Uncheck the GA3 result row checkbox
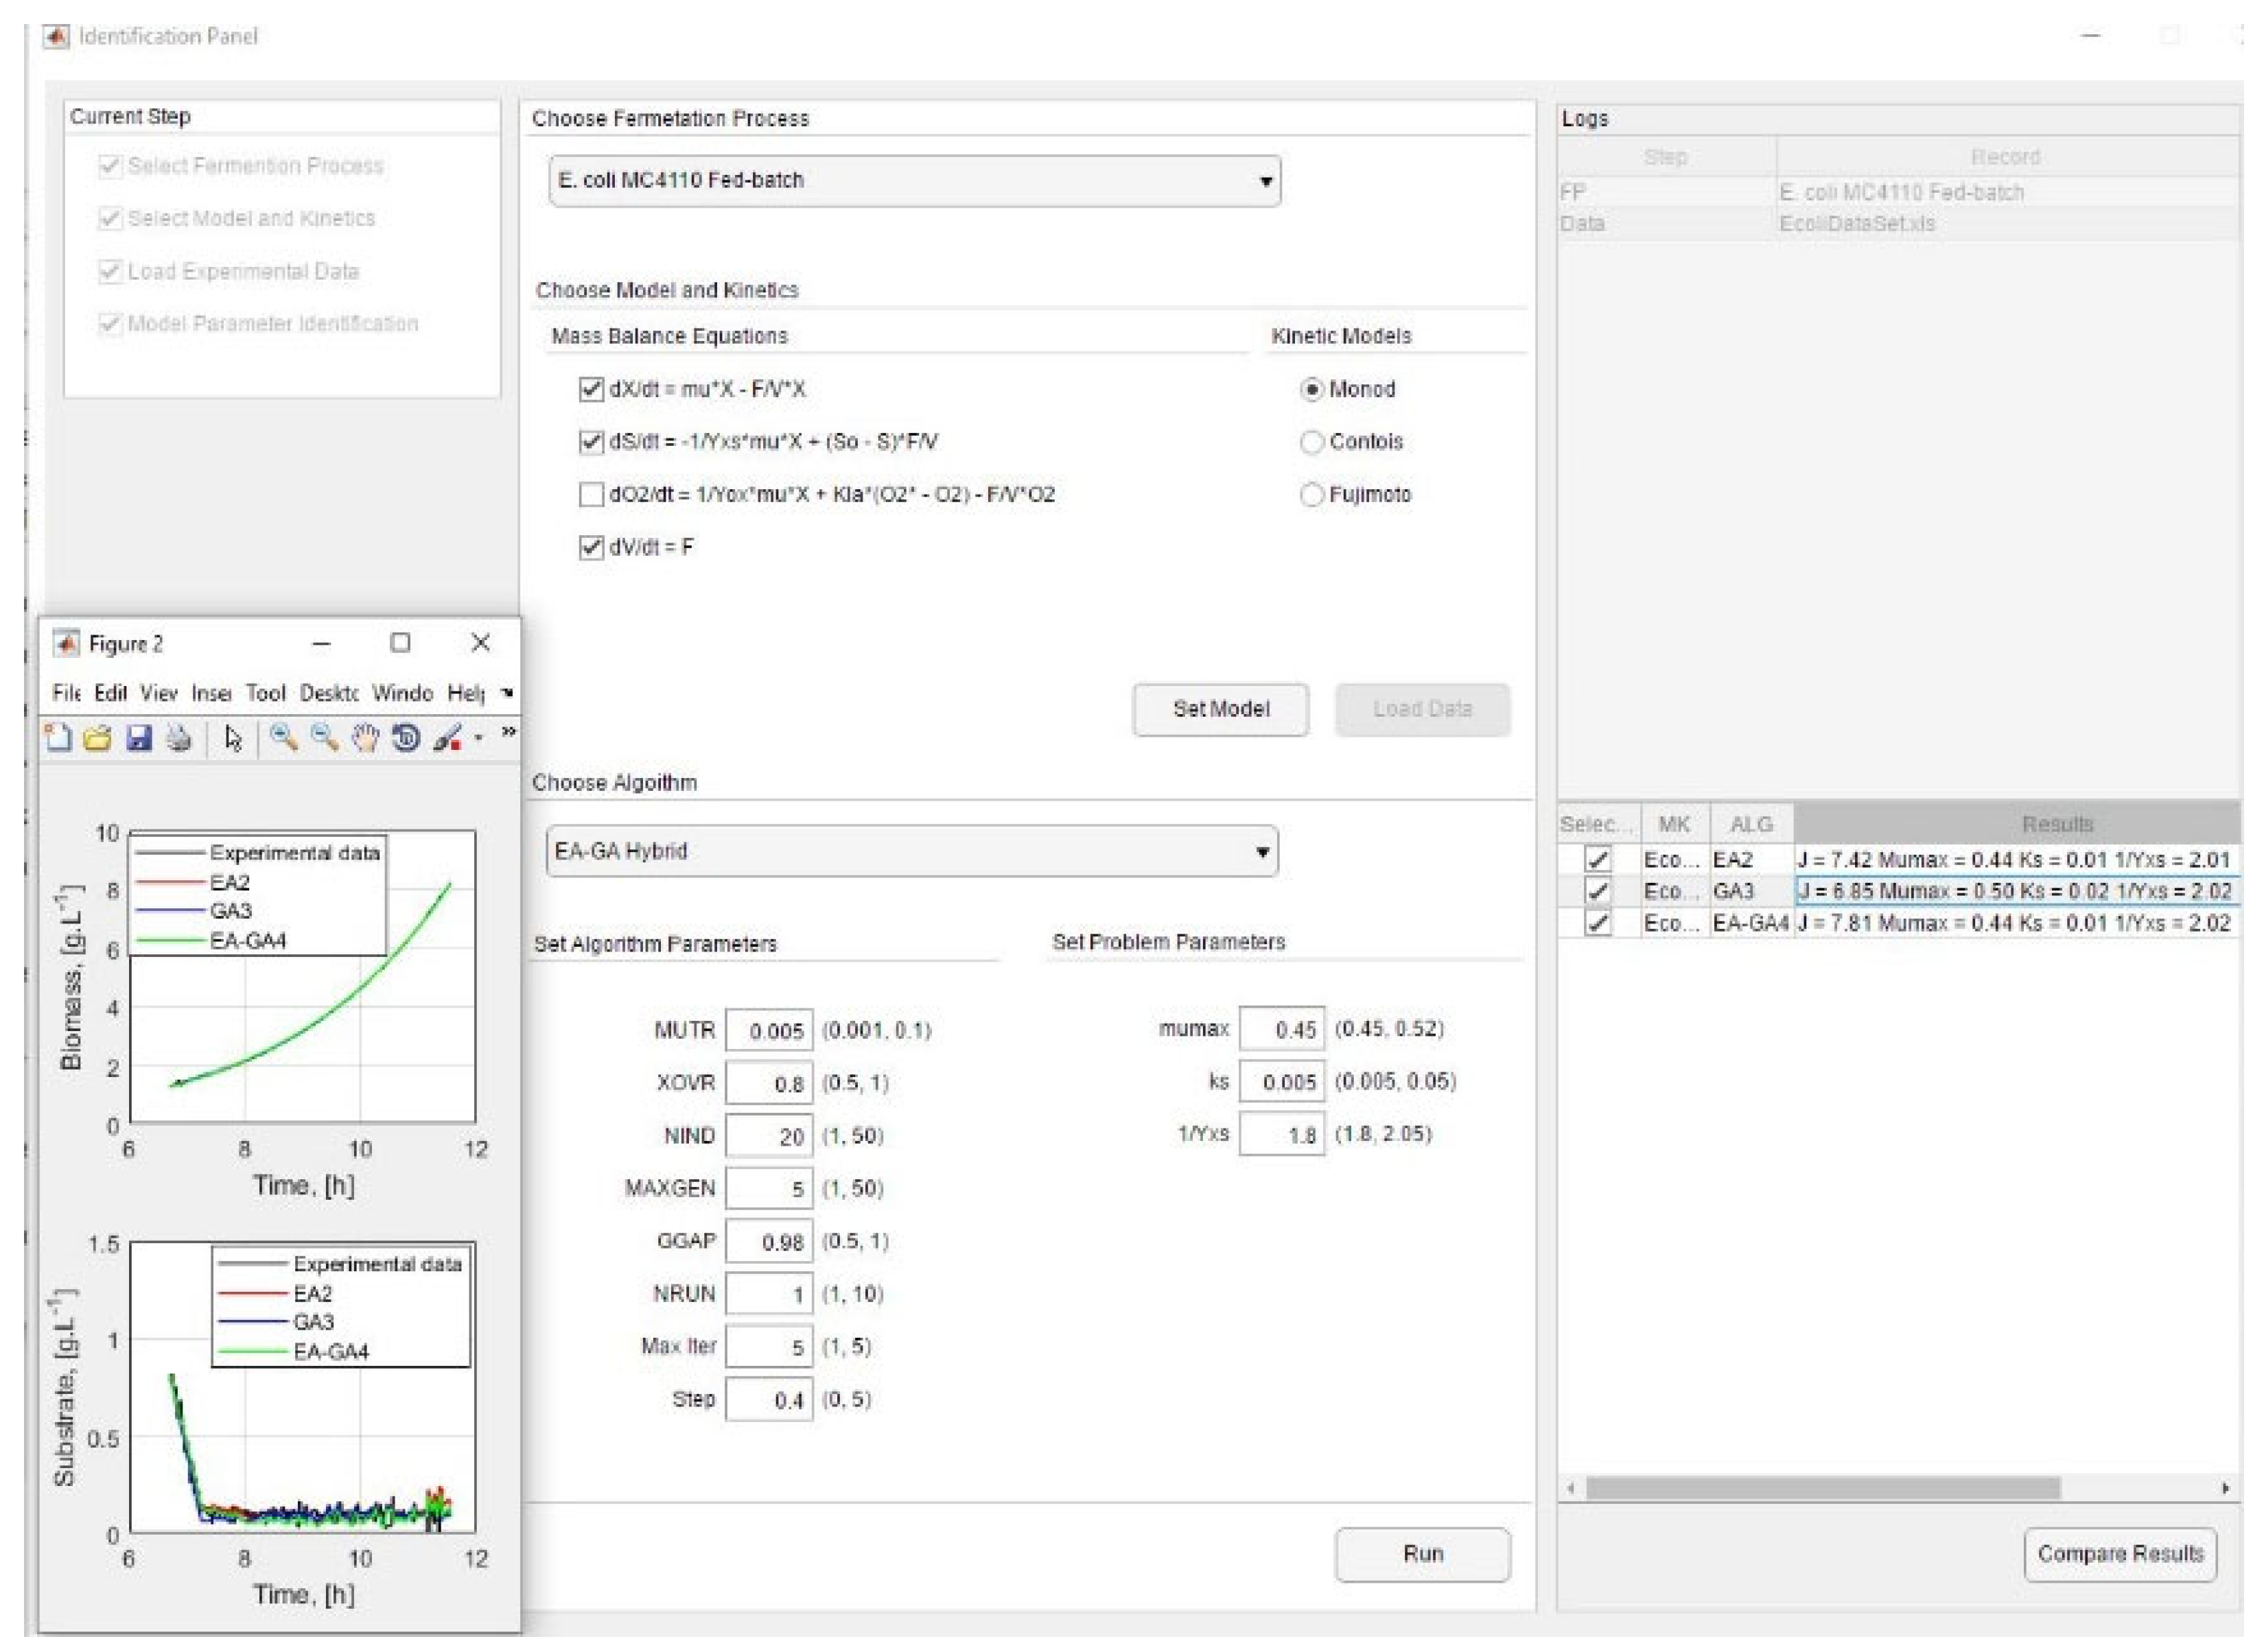 1598,891
